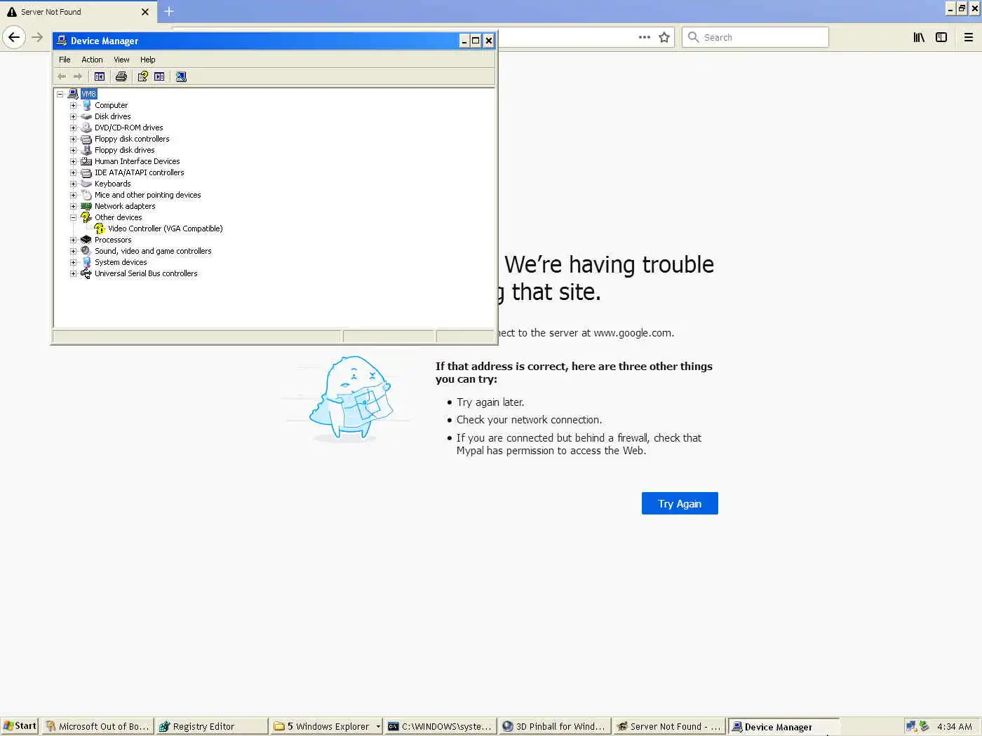The width and height of the screenshot is (982, 736).
Task: Bookmark this page with star icon
Action: [x=664, y=37]
